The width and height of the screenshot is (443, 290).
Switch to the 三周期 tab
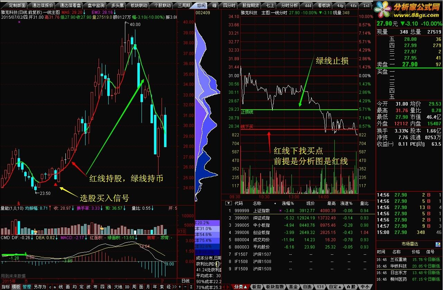point(184,6)
